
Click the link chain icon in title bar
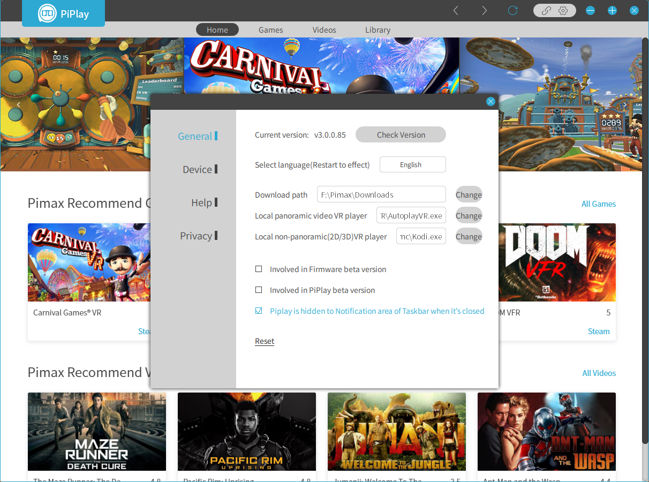point(546,11)
